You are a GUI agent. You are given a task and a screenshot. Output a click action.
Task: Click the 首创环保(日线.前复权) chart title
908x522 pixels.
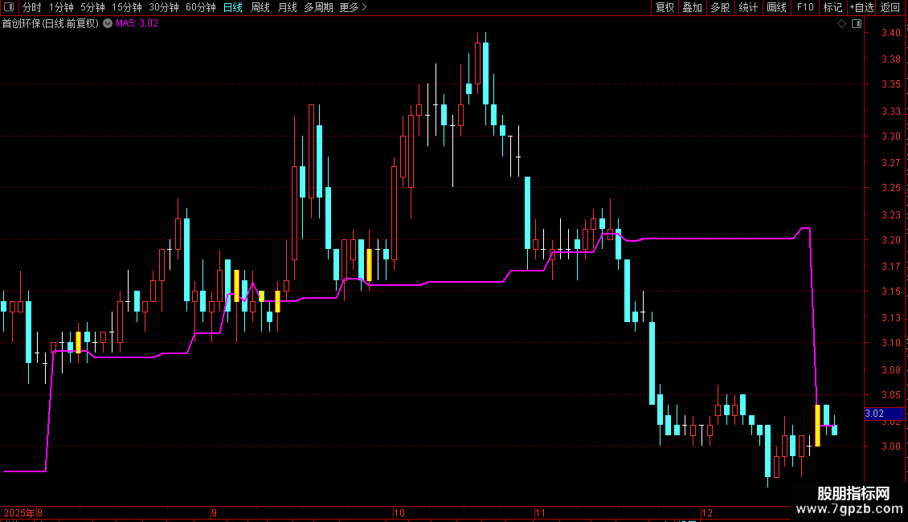coord(51,24)
